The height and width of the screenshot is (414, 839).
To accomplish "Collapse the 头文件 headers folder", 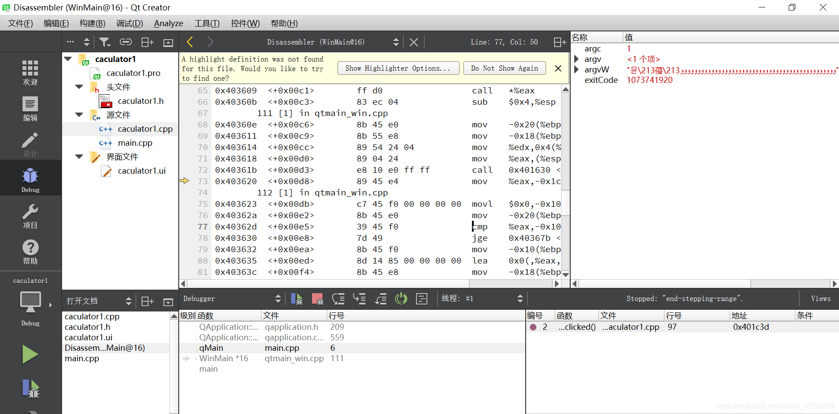I will coord(79,87).
